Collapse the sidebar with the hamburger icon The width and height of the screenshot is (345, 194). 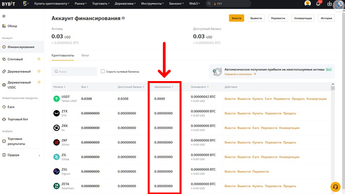4,16
